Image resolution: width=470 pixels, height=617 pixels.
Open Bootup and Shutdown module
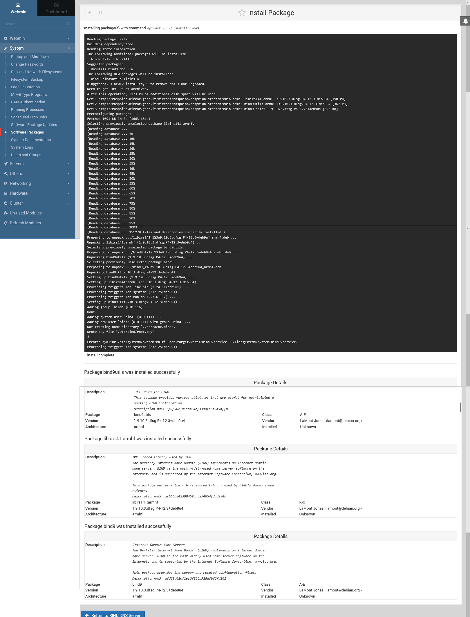30,57
